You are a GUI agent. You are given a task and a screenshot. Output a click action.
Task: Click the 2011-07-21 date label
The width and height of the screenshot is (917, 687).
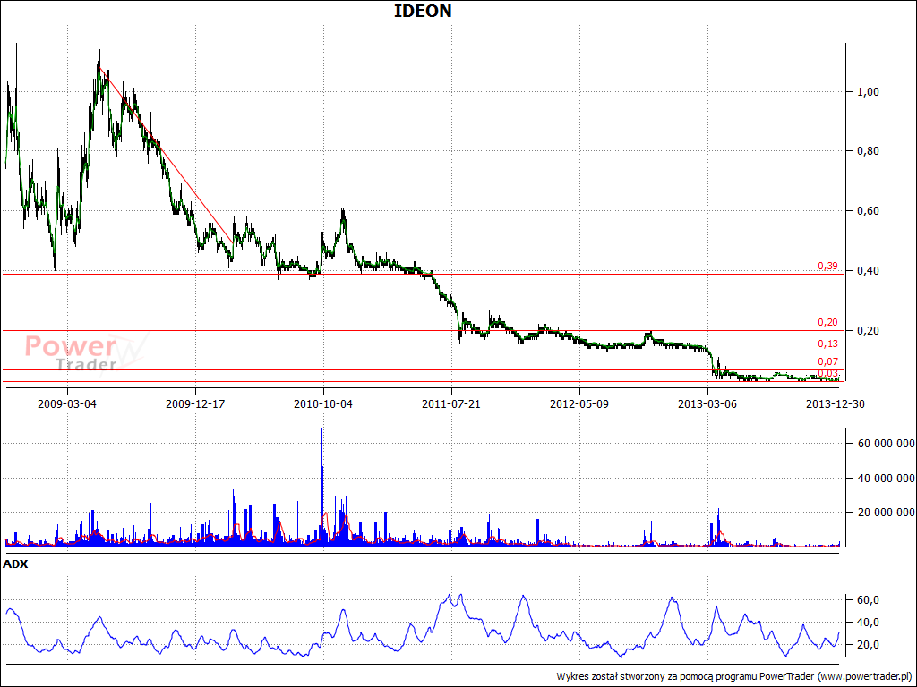451,403
